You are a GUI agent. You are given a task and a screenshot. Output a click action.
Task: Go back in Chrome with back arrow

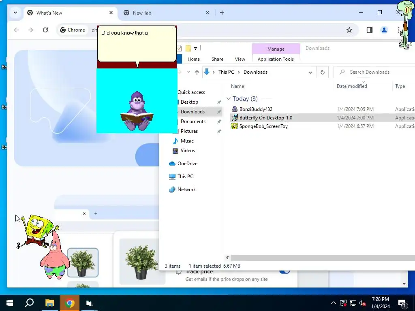pos(16,30)
